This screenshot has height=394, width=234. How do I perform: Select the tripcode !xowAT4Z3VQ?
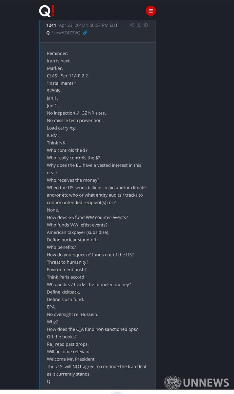tap(66, 33)
